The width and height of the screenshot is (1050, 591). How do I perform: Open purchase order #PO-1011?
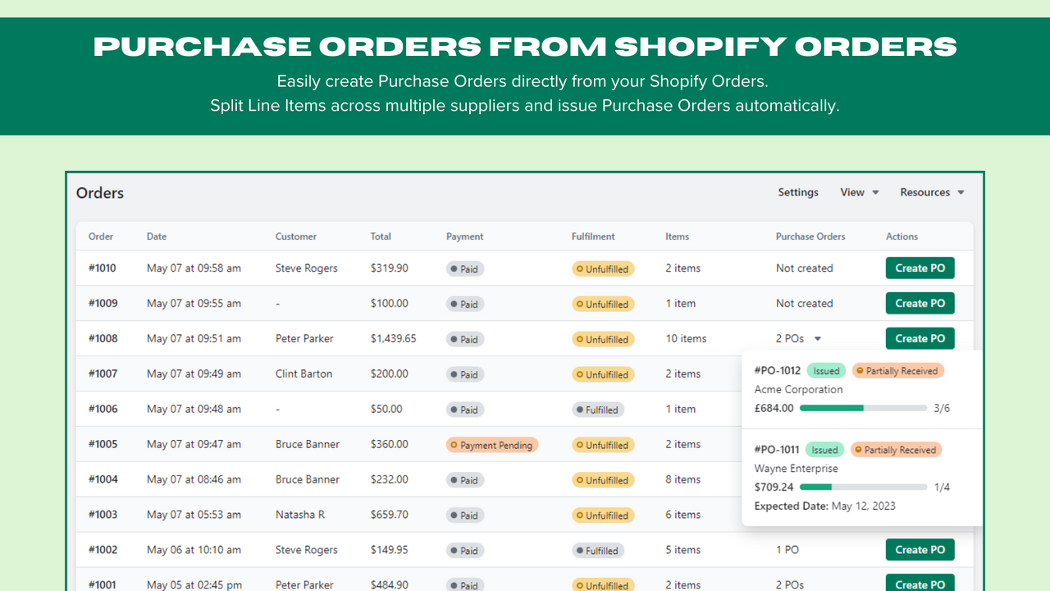777,450
